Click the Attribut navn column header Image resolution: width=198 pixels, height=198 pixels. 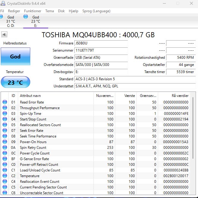[56, 96]
